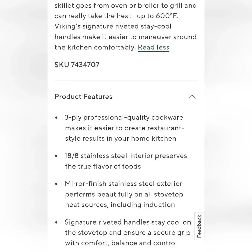Screen dimensions: 252x252
Task: Click the "Viking's signature riveted stay-cool" line
Action: [113, 26]
